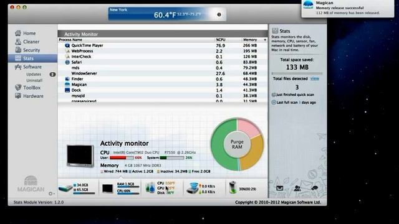Click the Home house icon

click(18, 33)
